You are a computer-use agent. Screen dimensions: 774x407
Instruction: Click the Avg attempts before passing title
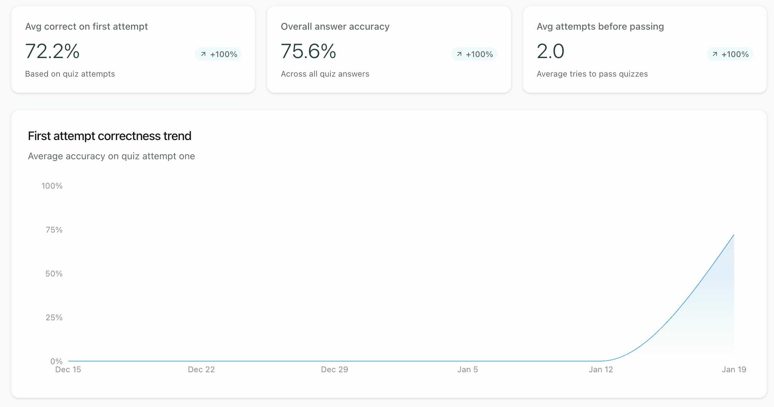coord(600,26)
